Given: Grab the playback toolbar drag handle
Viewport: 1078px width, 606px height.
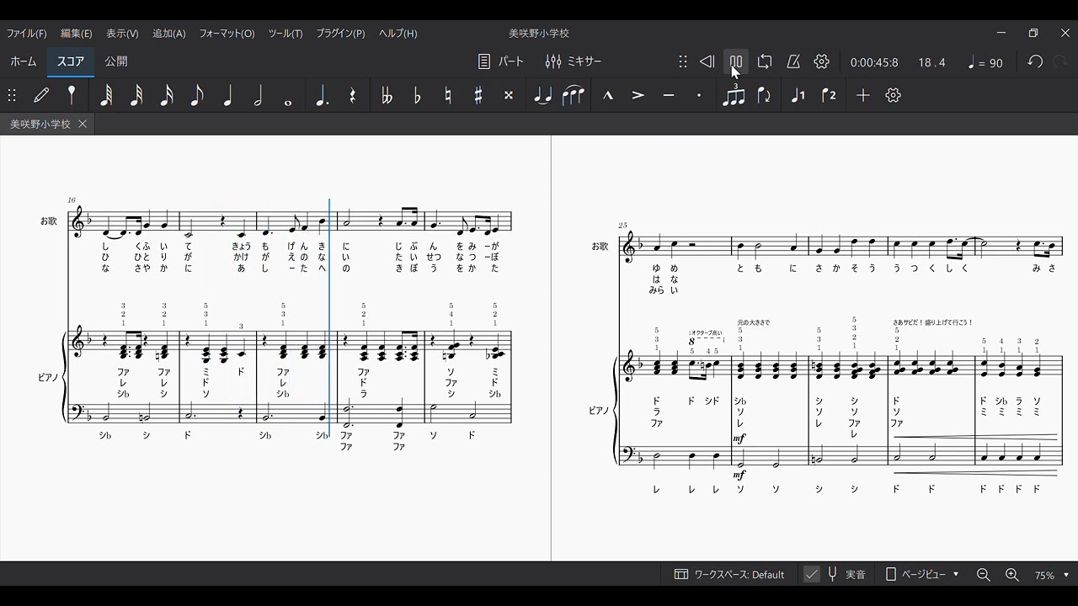Looking at the screenshot, I should point(683,61).
